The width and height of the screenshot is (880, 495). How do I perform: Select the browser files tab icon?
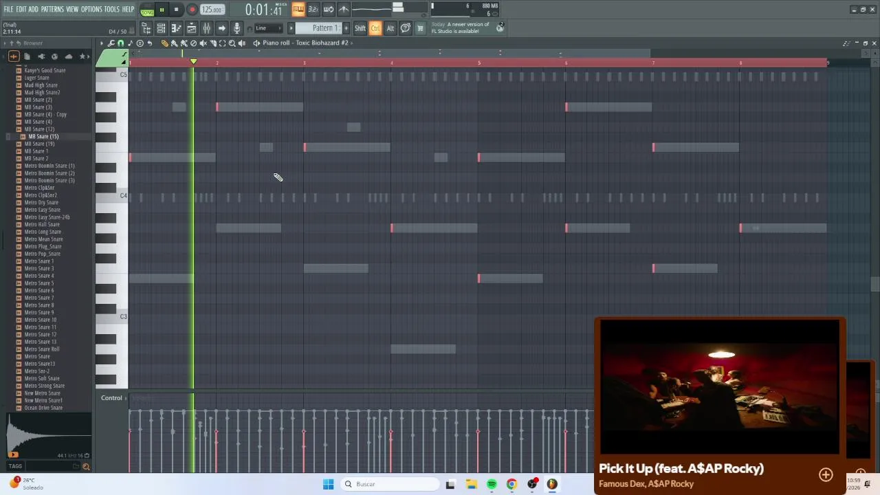tap(27, 56)
